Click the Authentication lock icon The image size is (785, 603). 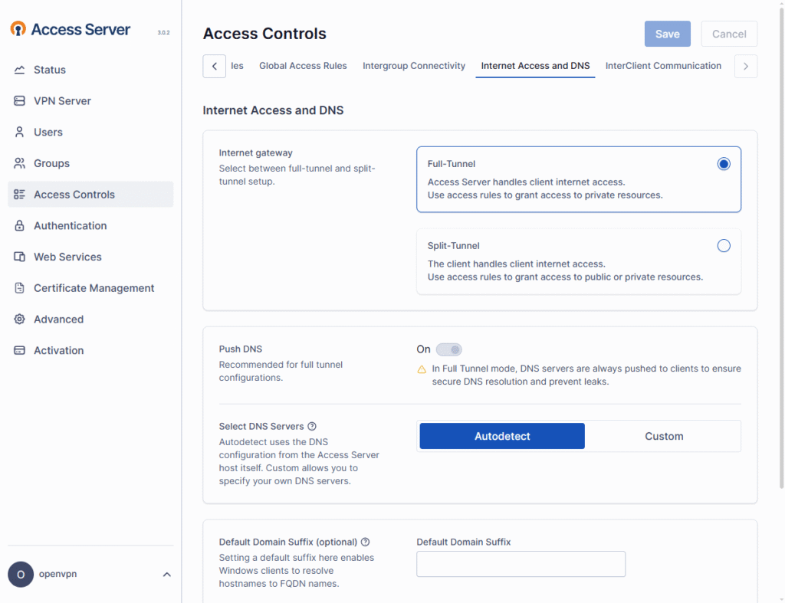20,226
